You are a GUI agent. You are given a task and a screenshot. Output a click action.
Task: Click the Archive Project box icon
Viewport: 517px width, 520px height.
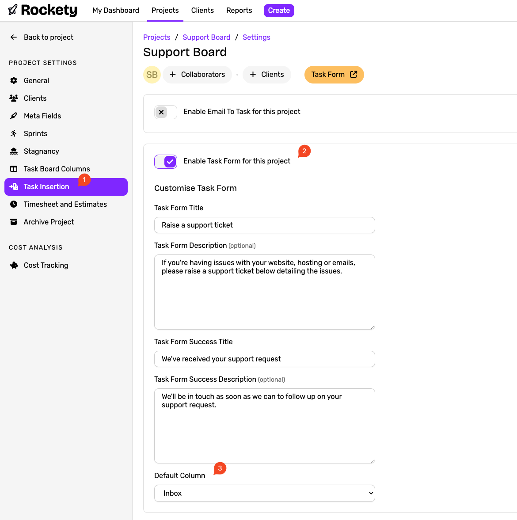(14, 222)
